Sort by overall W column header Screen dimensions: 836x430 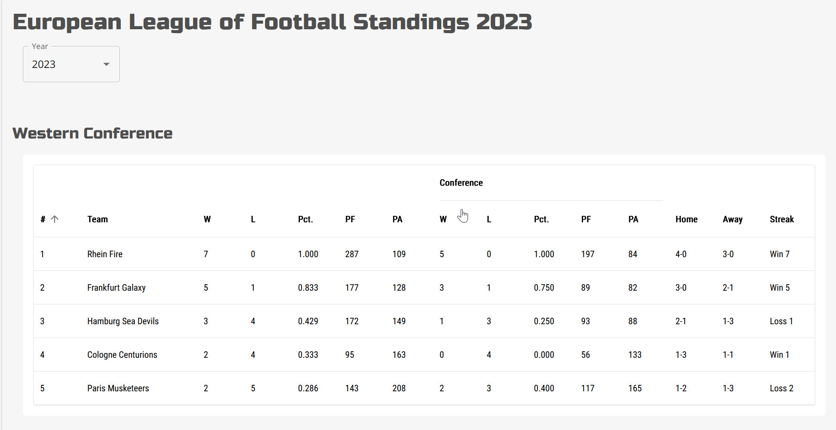(x=207, y=219)
